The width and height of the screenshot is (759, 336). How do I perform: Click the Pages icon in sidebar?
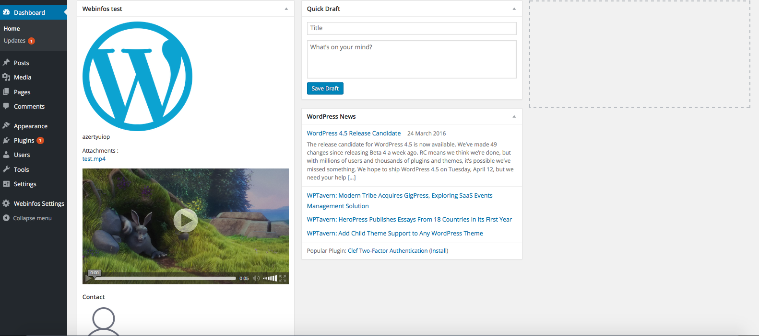[x=6, y=92]
